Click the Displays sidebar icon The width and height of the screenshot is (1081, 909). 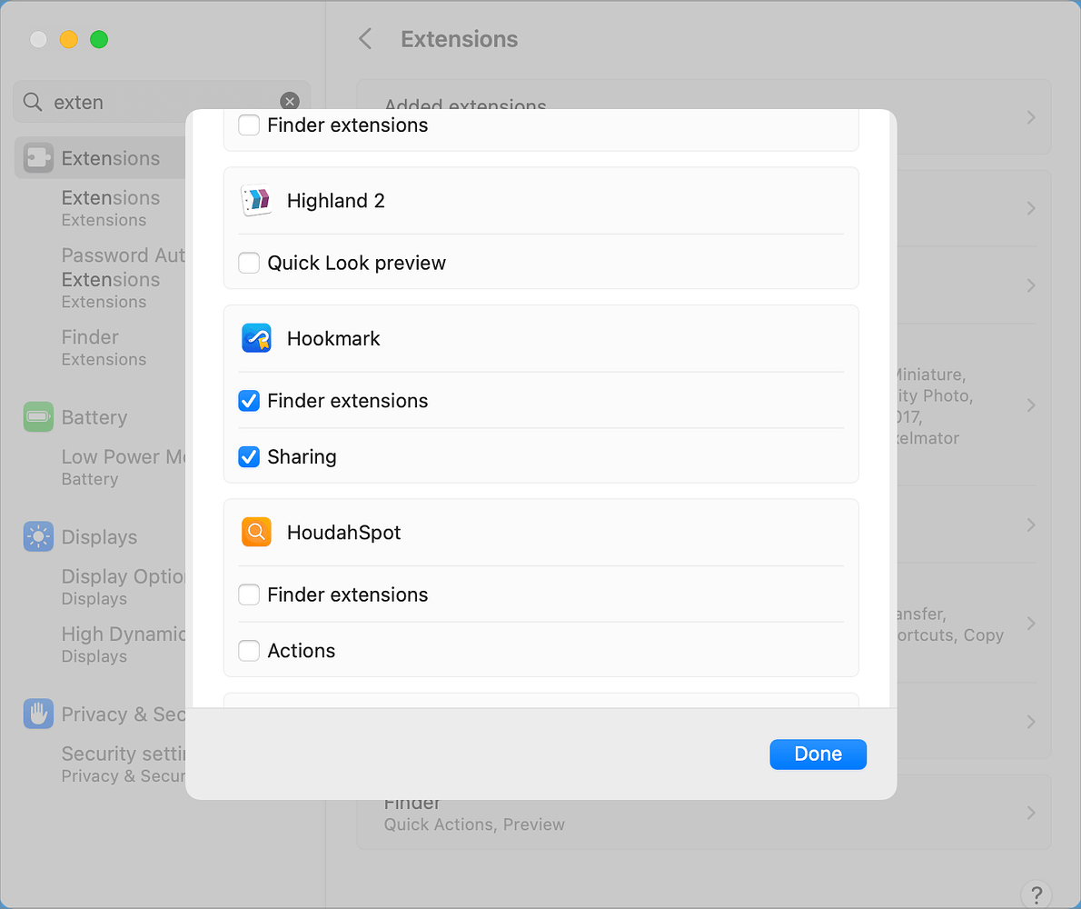(38, 536)
